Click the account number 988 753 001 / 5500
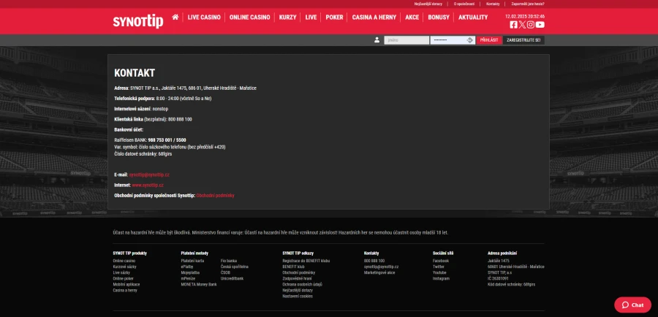 pyautogui.click(x=167, y=140)
